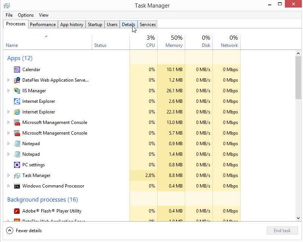303x242 pixels.
Task: Select the Apps (12) group heading
Action: coord(20,58)
